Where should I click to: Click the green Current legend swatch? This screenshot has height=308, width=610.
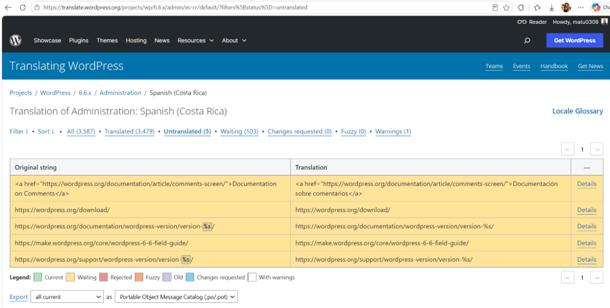pos(38,278)
